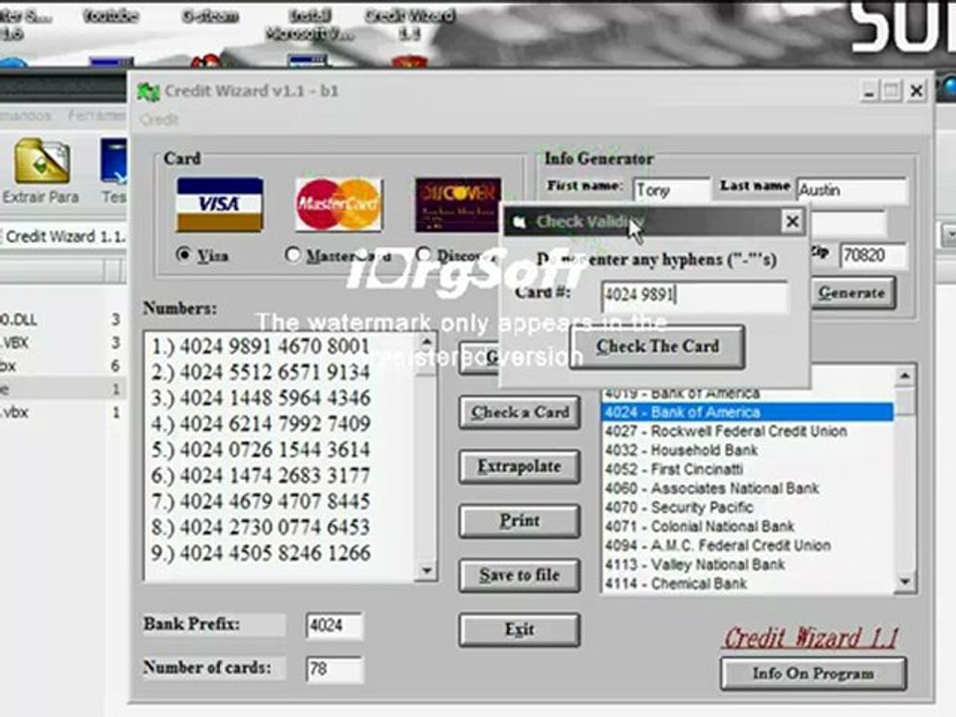Click the red Credit Wizard 1.1 logo text

(811, 637)
